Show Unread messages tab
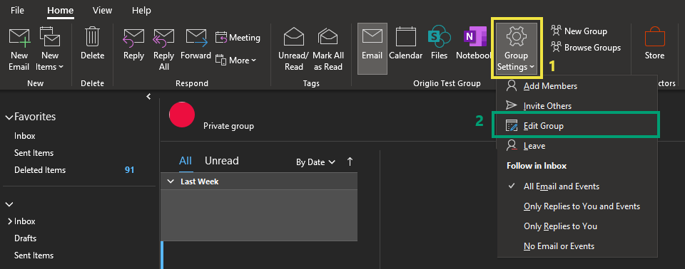Image resolution: width=685 pixels, height=269 pixels. [221, 161]
